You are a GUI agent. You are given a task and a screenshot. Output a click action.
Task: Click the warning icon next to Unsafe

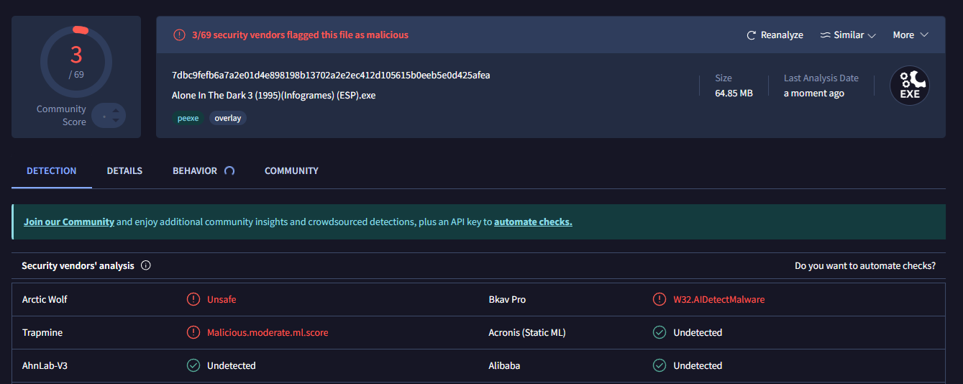[193, 299]
